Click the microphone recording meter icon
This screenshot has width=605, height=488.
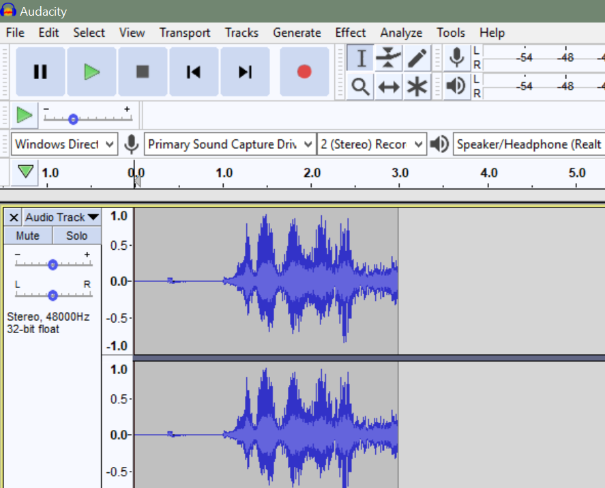click(x=456, y=58)
